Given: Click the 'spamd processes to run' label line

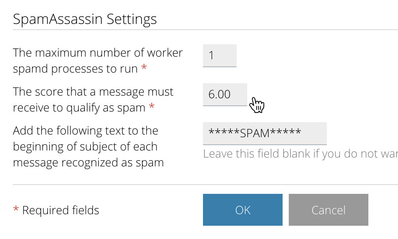Looking at the screenshot, I should 75,69.
